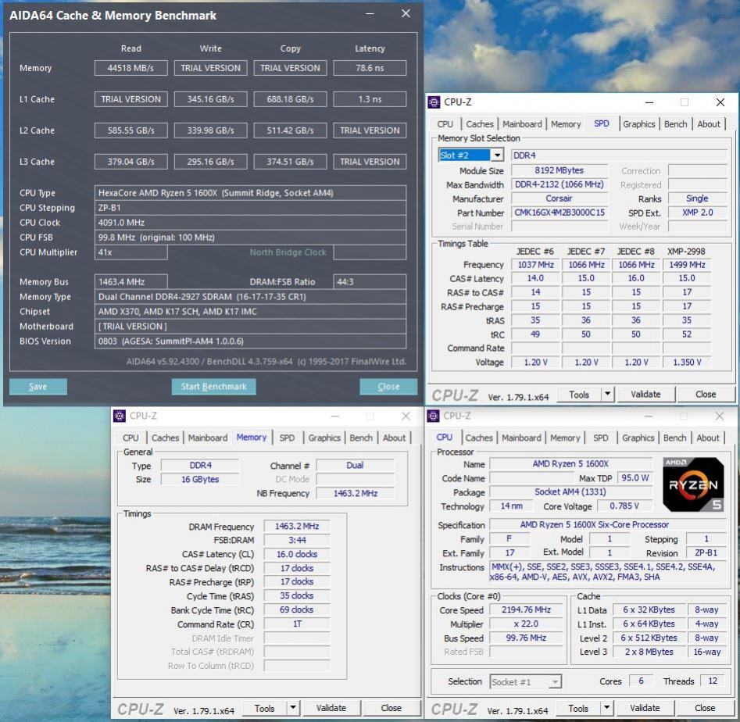Open Memory tab in CPU window
Screen dimensions: 740x722
[x=565, y=438]
